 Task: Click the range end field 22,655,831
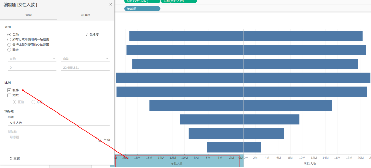[x=85, y=68]
